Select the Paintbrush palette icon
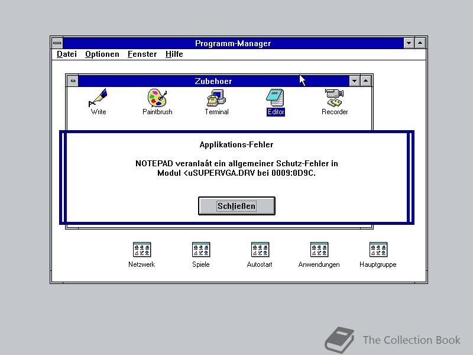 point(157,98)
